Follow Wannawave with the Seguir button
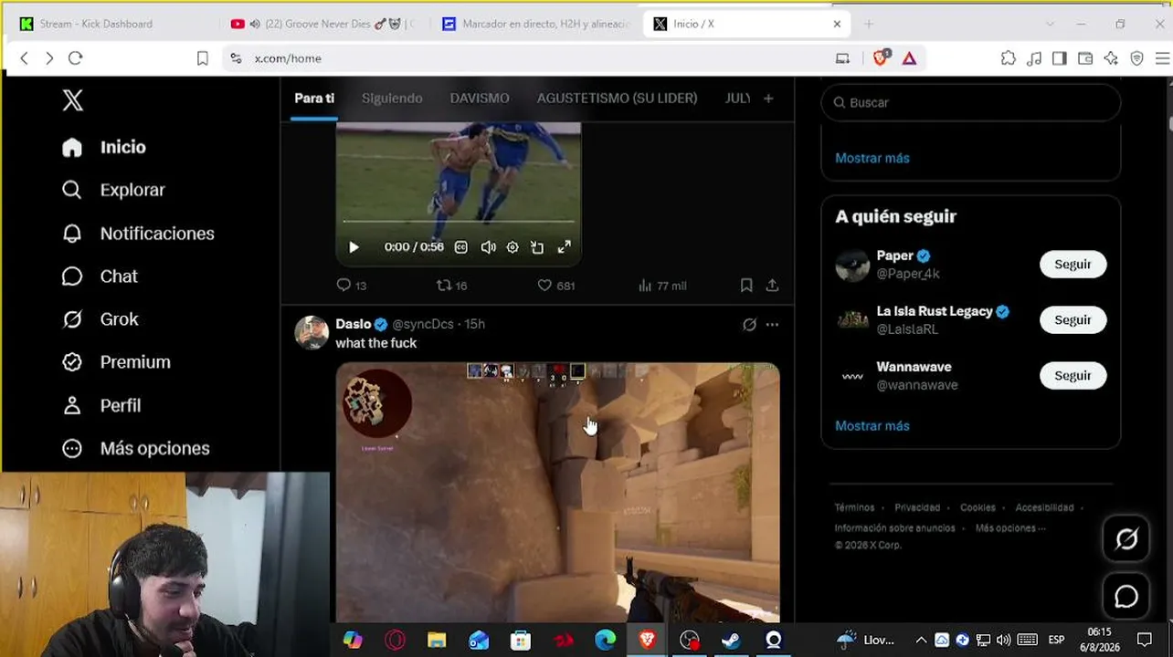This screenshot has width=1173, height=657. pos(1073,376)
